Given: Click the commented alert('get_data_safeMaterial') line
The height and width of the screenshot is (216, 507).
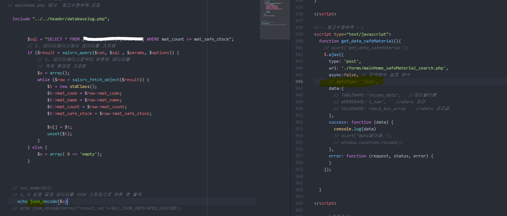Looking at the screenshot, I should (x=366, y=48).
